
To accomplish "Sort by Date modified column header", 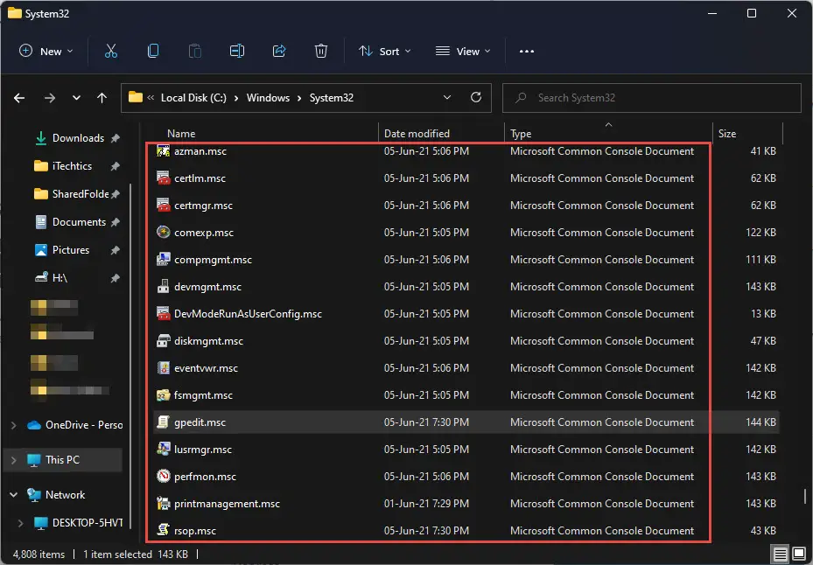I will 417,134.
